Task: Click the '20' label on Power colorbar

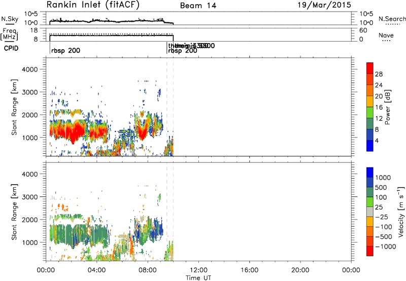Action: click(379, 96)
